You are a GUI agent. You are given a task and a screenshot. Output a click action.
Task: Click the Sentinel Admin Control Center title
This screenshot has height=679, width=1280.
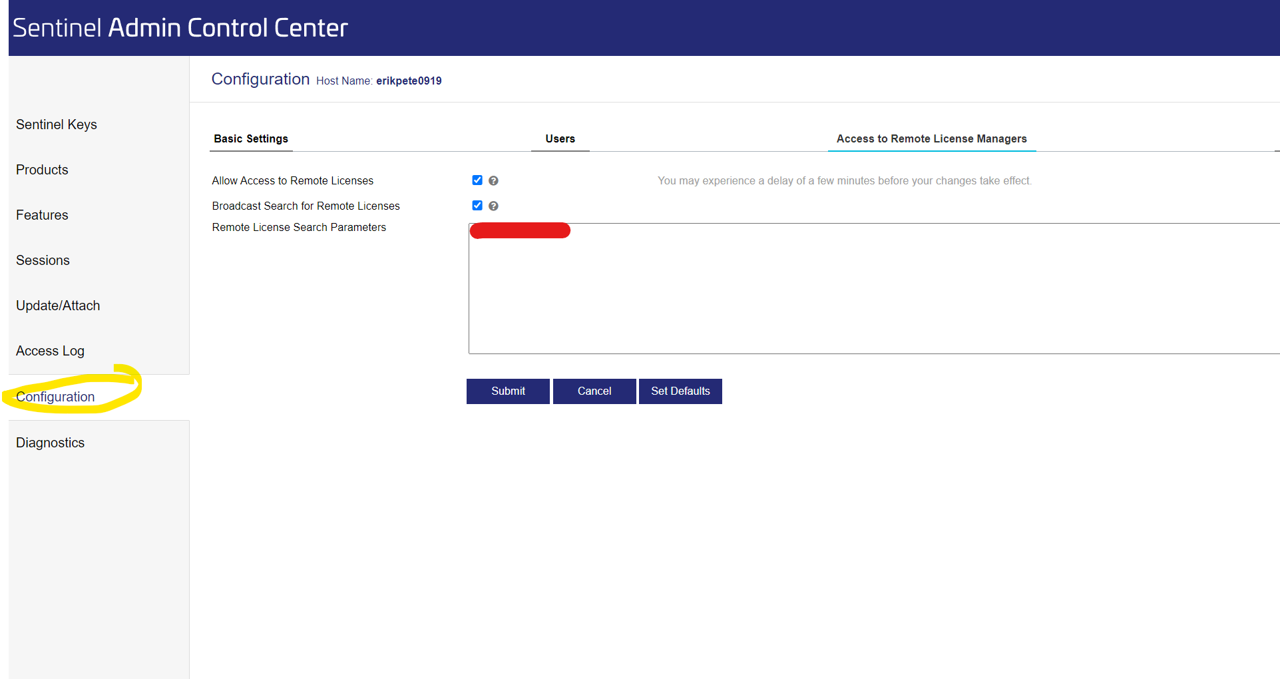pyautogui.click(x=180, y=28)
